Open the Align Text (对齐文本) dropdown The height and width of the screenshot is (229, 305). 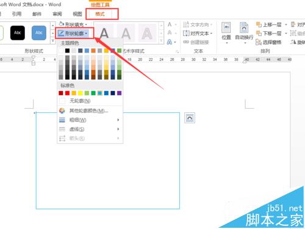point(198,33)
